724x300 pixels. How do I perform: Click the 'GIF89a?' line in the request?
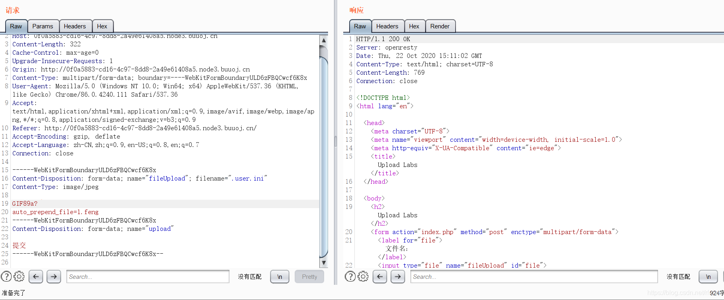point(25,204)
